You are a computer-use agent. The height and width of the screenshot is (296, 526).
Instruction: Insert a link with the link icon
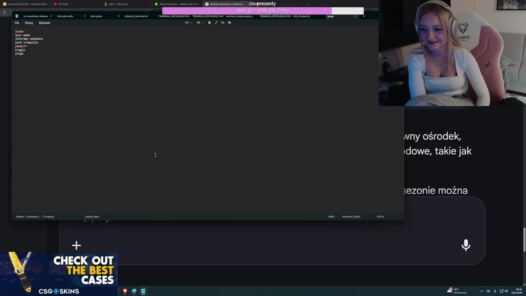click(x=223, y=23)
